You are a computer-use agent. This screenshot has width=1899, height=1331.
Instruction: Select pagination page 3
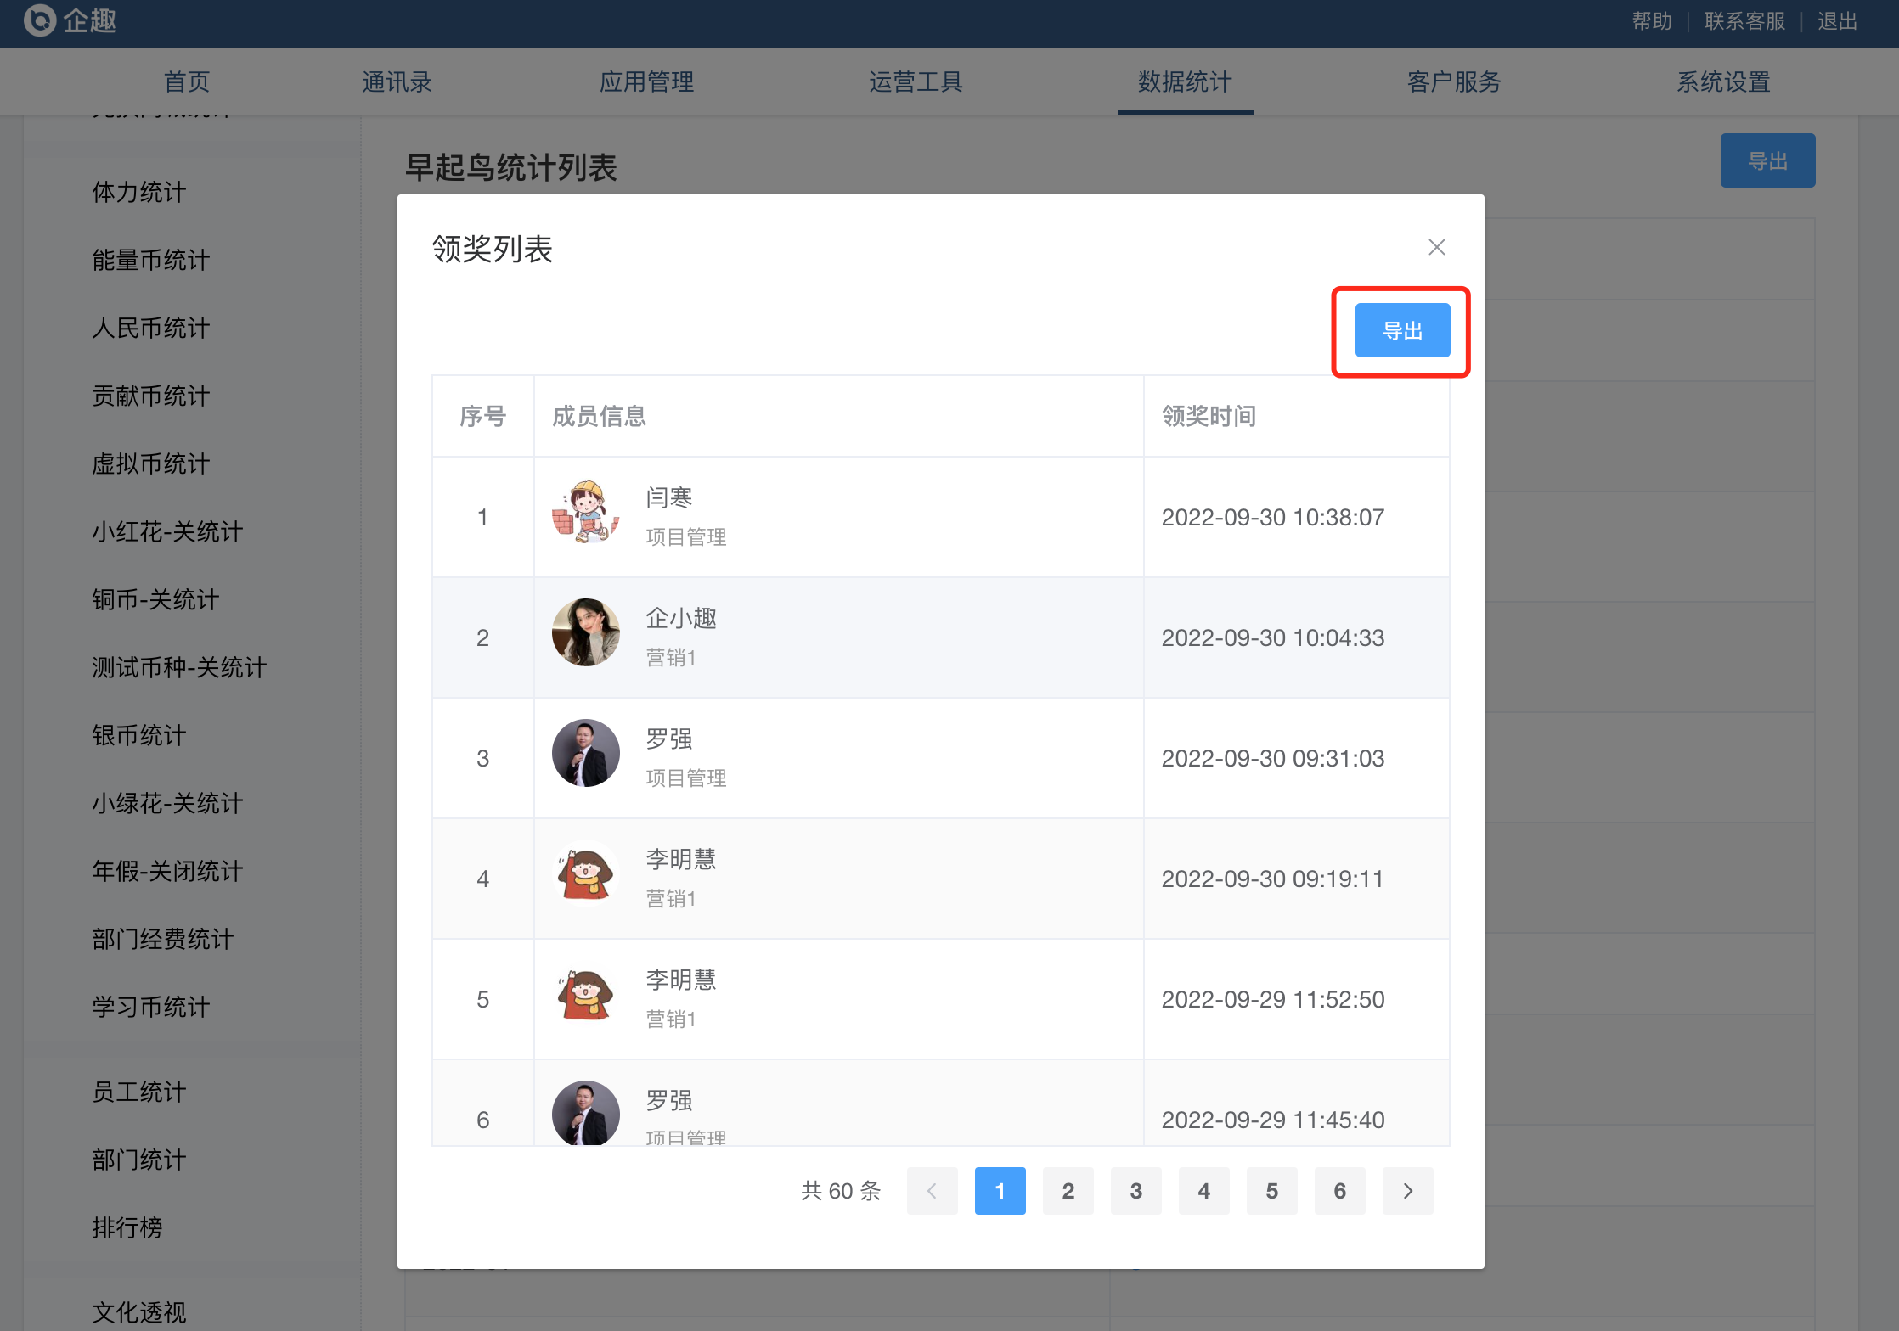tap(1135, 1191)
